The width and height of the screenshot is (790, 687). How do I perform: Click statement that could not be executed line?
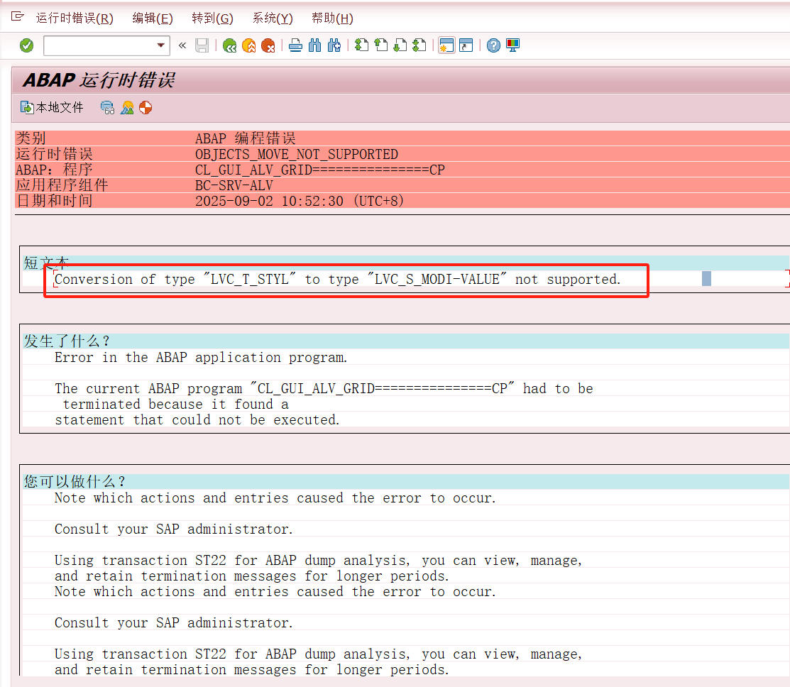click(x=197, y=419)
